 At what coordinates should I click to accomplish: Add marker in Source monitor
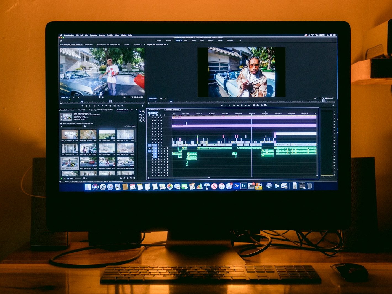pos(82,106)
